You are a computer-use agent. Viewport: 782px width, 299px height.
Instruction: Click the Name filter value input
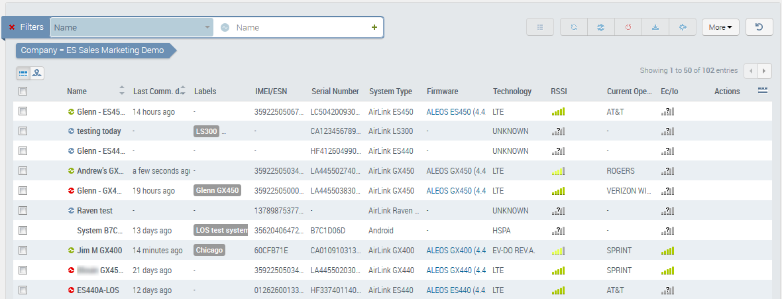point(298,27)
